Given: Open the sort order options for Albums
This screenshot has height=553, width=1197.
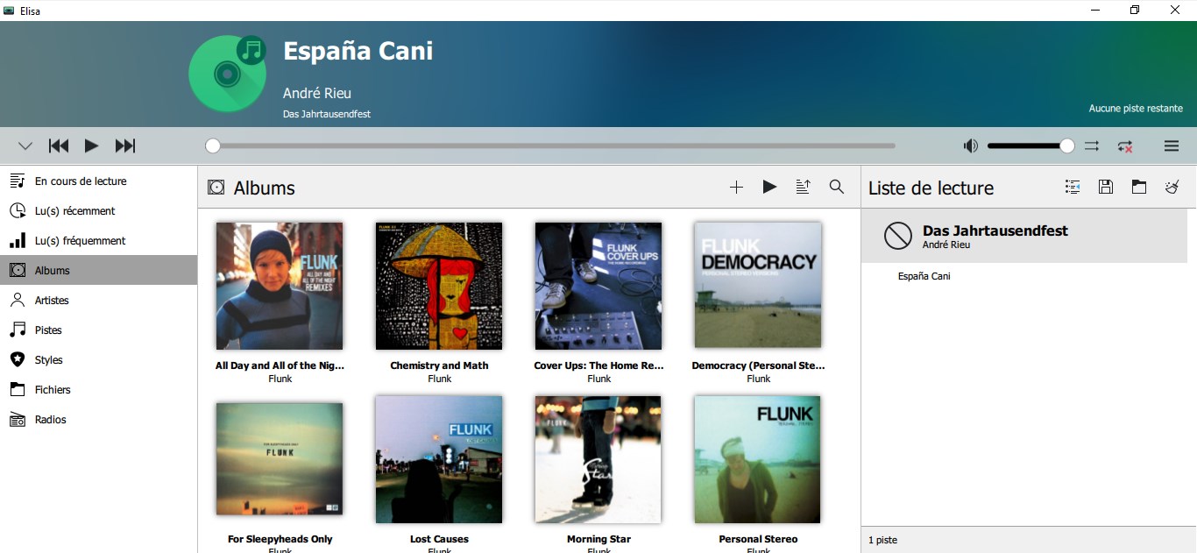Looking at the screenshot, I should click(803, 187).
